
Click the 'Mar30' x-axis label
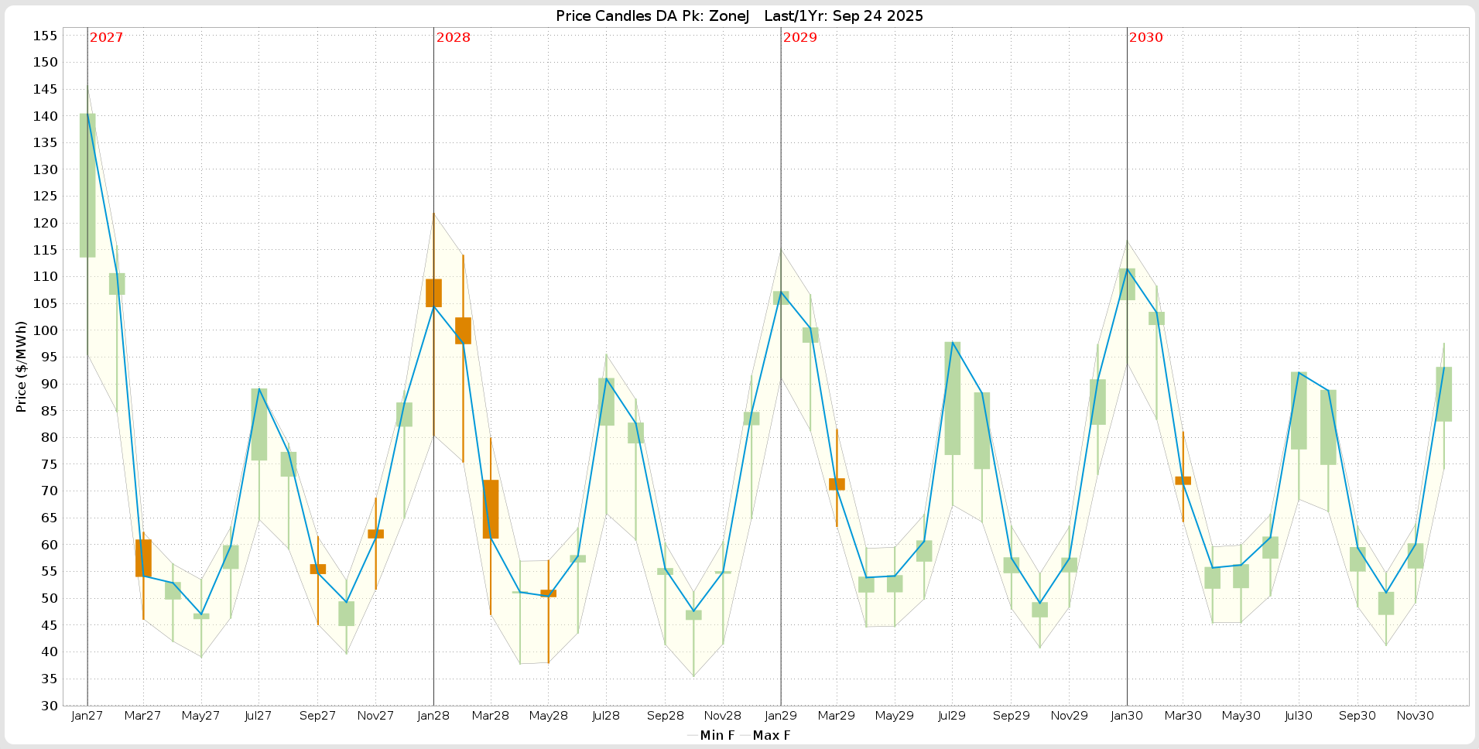[x=1183, y=716]
